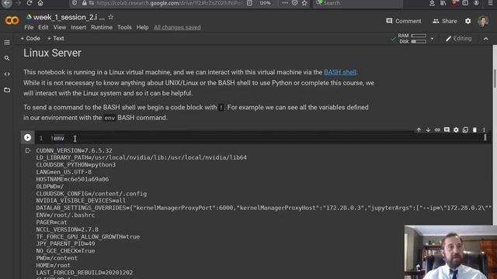497x279 pixels.
Task: Open the browser downloads icon
Action: coord(432,3)
